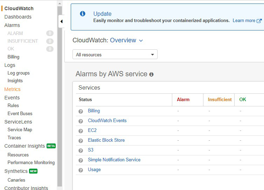Click the status icon next to Usage

(x=81, y=170)
